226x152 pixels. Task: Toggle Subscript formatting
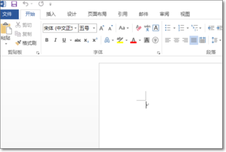[86, 40]
